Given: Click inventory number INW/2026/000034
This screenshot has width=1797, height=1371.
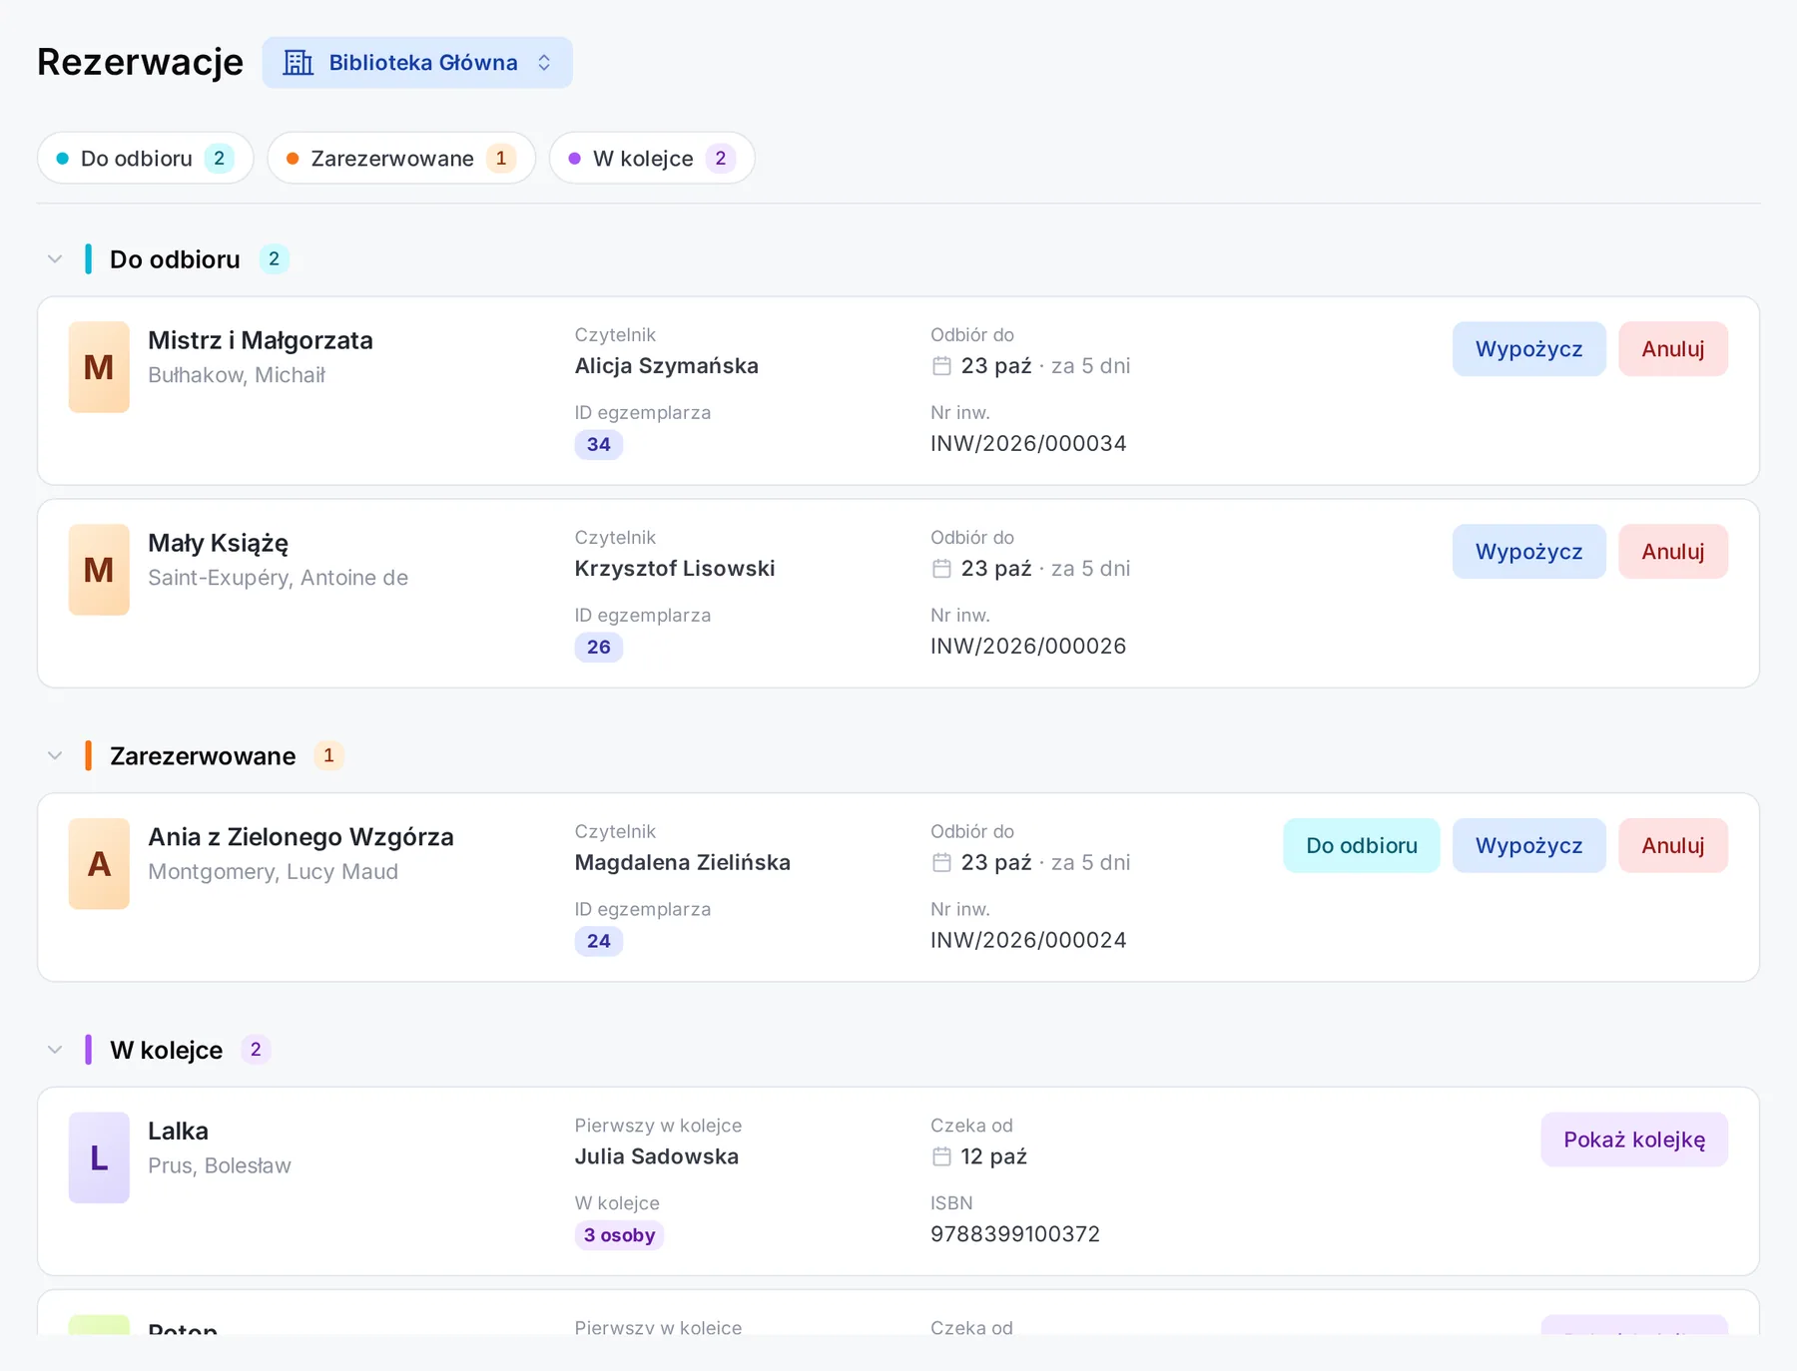Looking at the screenshot, I should (x=1028, y=444).
